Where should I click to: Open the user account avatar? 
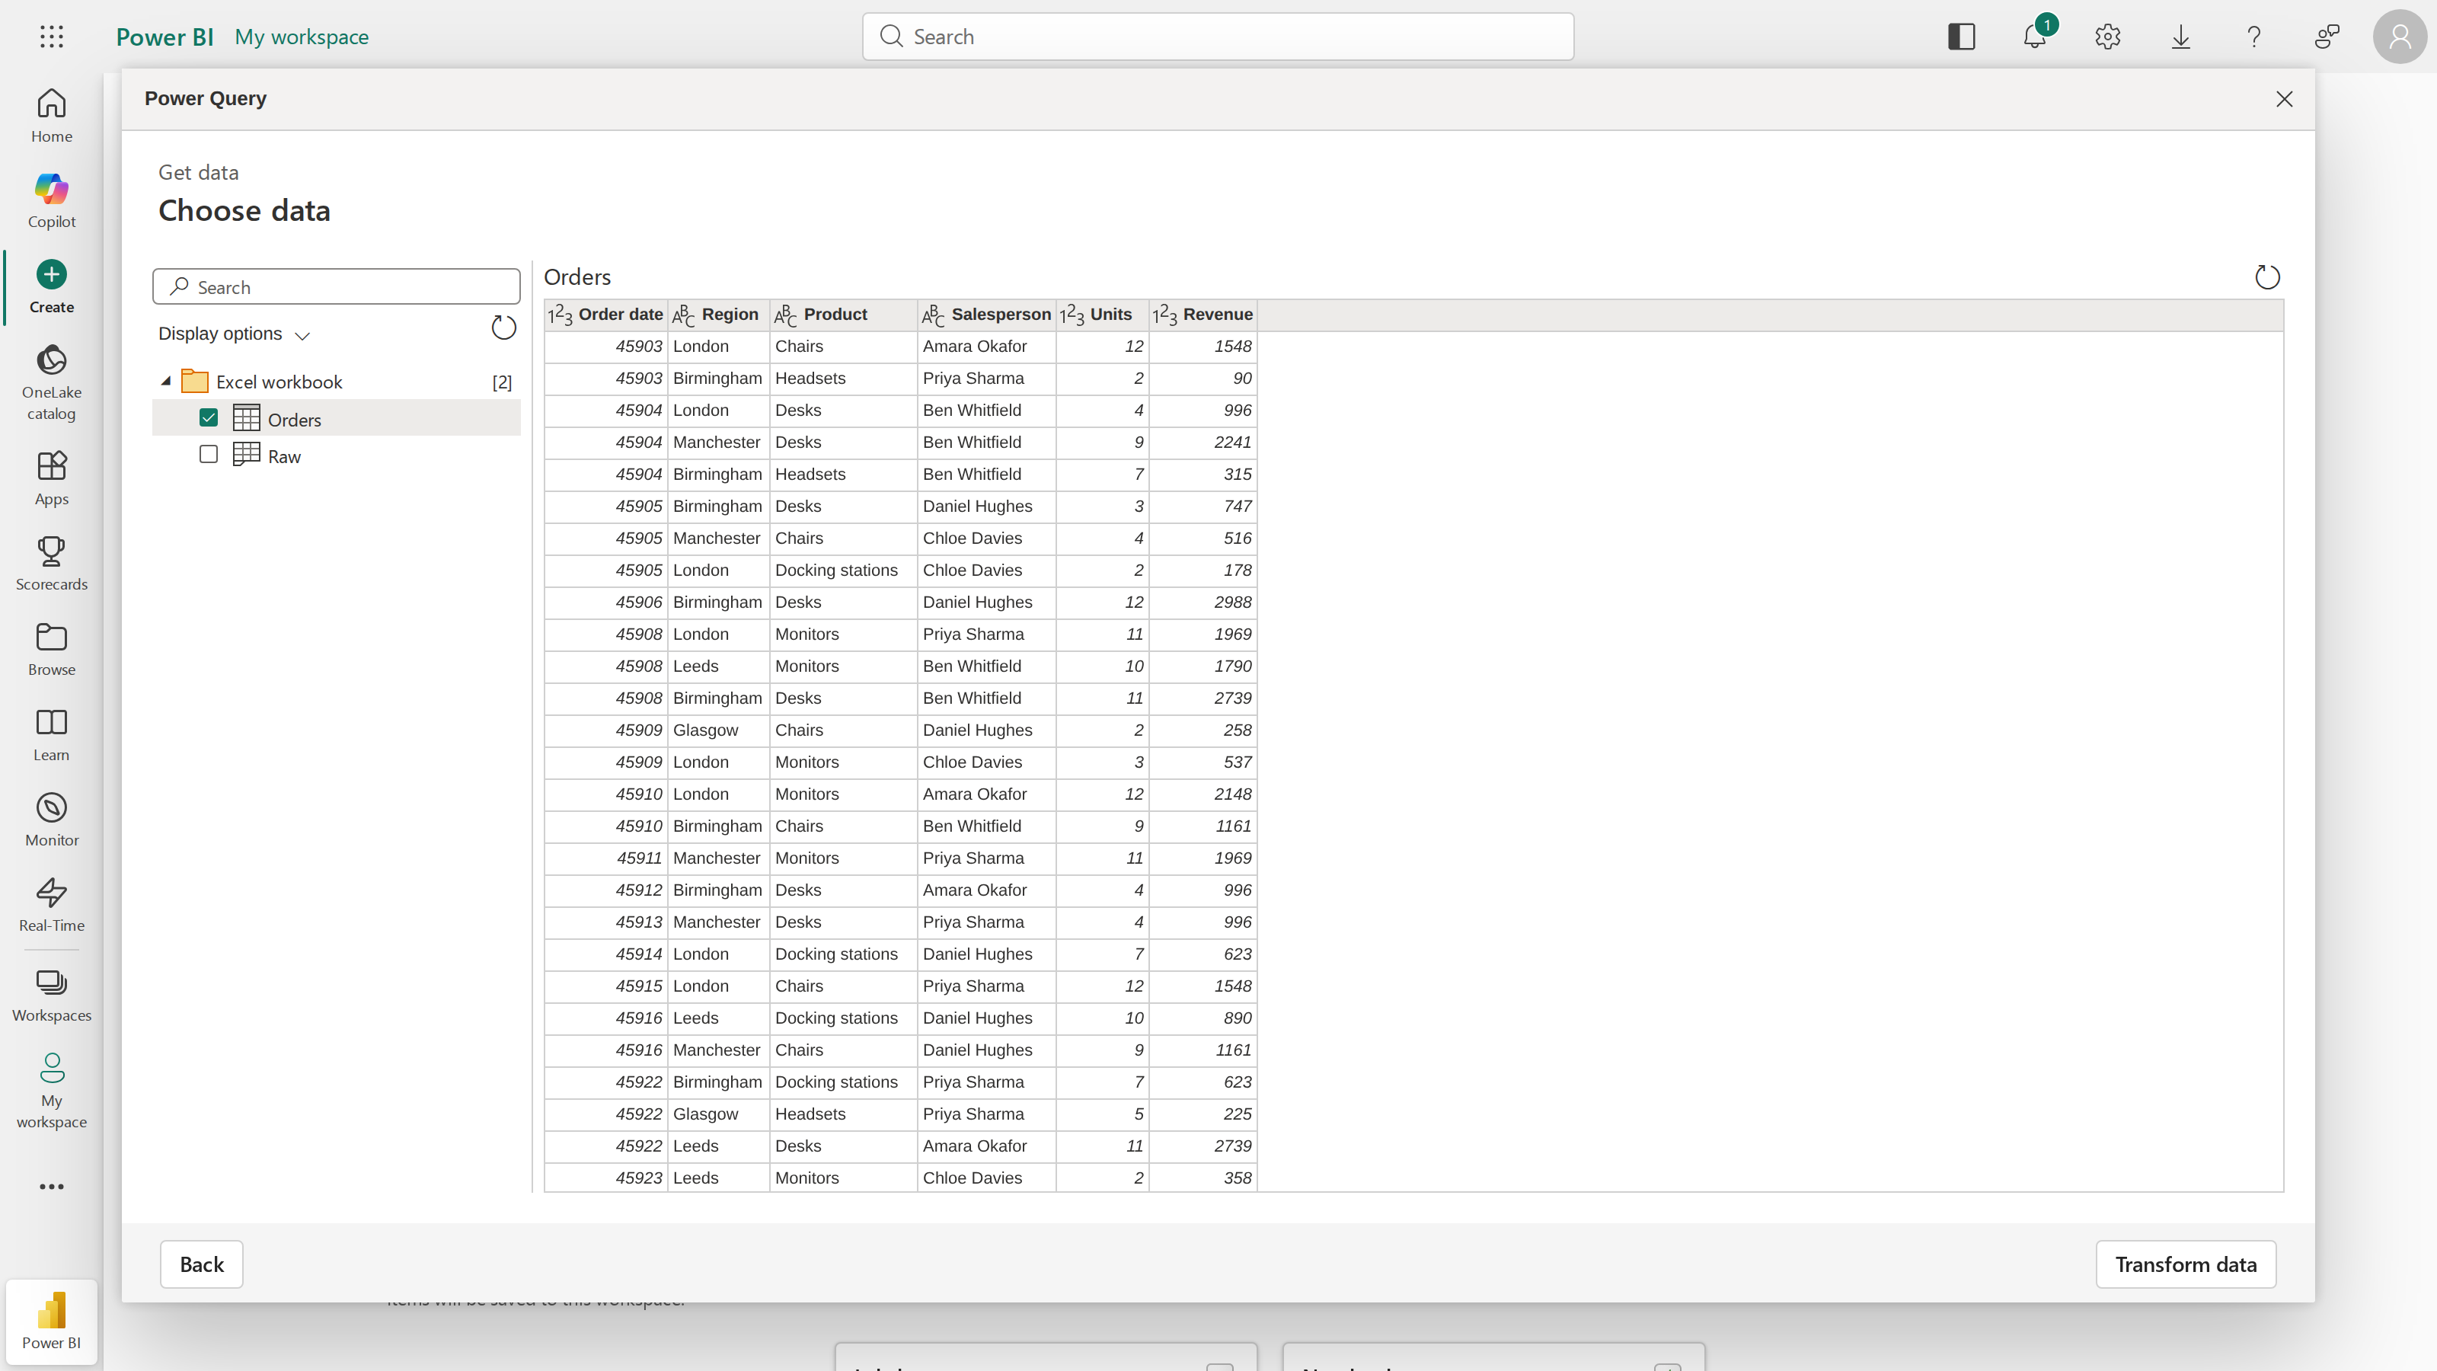pyautogui.click(x=2400, y=37)
